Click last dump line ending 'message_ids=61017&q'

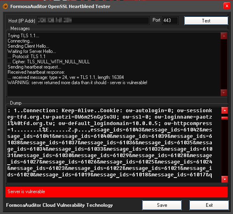110,175
